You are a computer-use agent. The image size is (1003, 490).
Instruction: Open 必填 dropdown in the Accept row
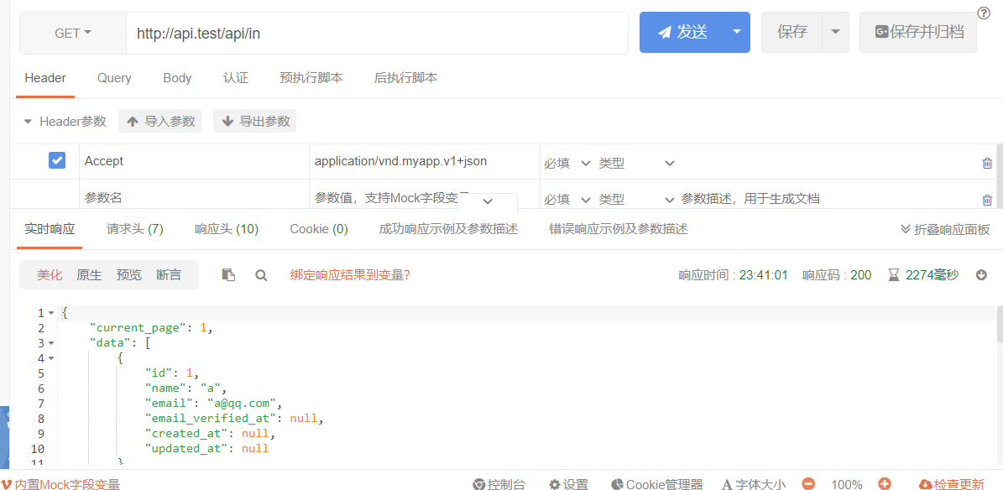pyautogui.click(x=567, y=163)
